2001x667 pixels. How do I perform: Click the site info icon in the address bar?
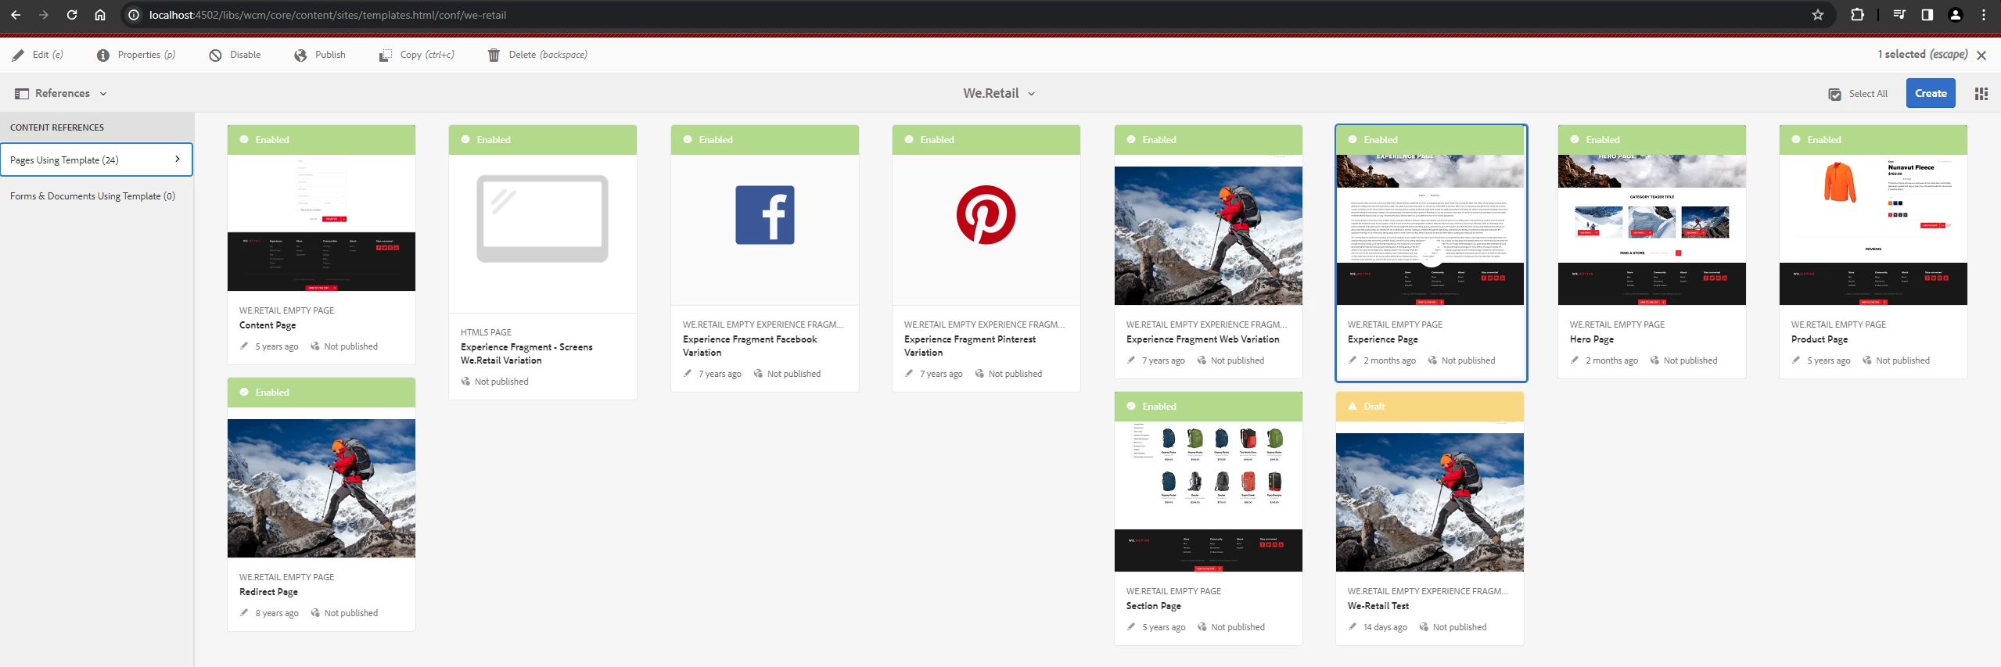point(134,15)
